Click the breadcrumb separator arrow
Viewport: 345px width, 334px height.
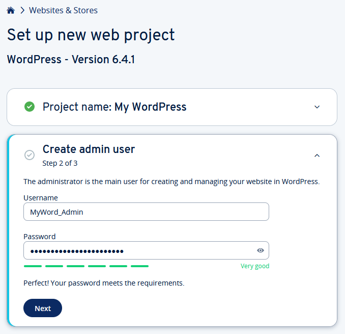pyautogui.click(x=22, y=10)
